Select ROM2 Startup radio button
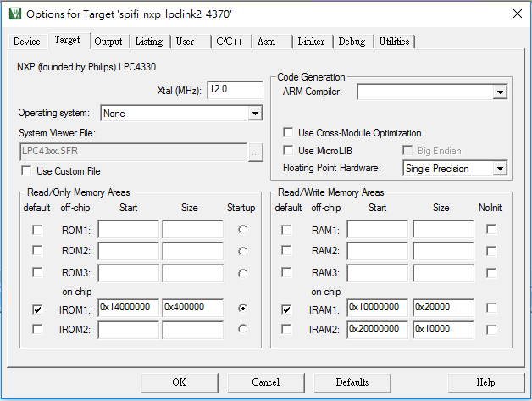The image size is (532, 401). coord(242,252)
